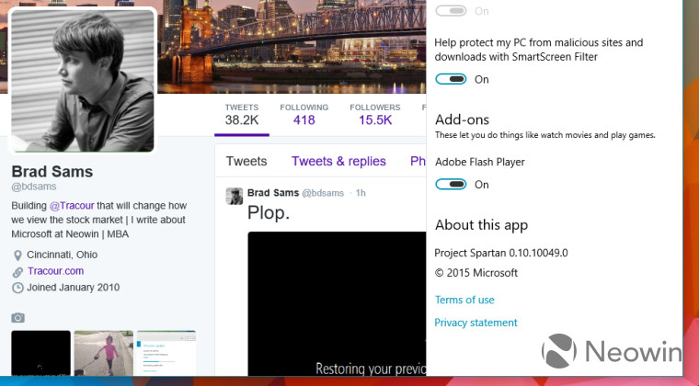
Task: Click the 1h tweet timestamp
Action: click(x=361, y=193)
